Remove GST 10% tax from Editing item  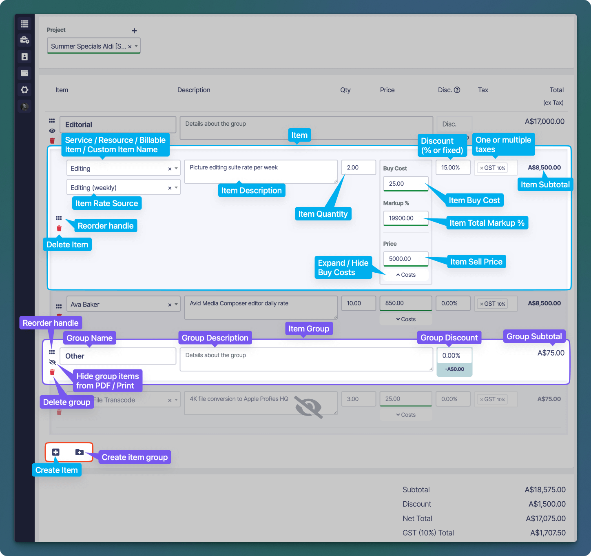pos(481,168)
